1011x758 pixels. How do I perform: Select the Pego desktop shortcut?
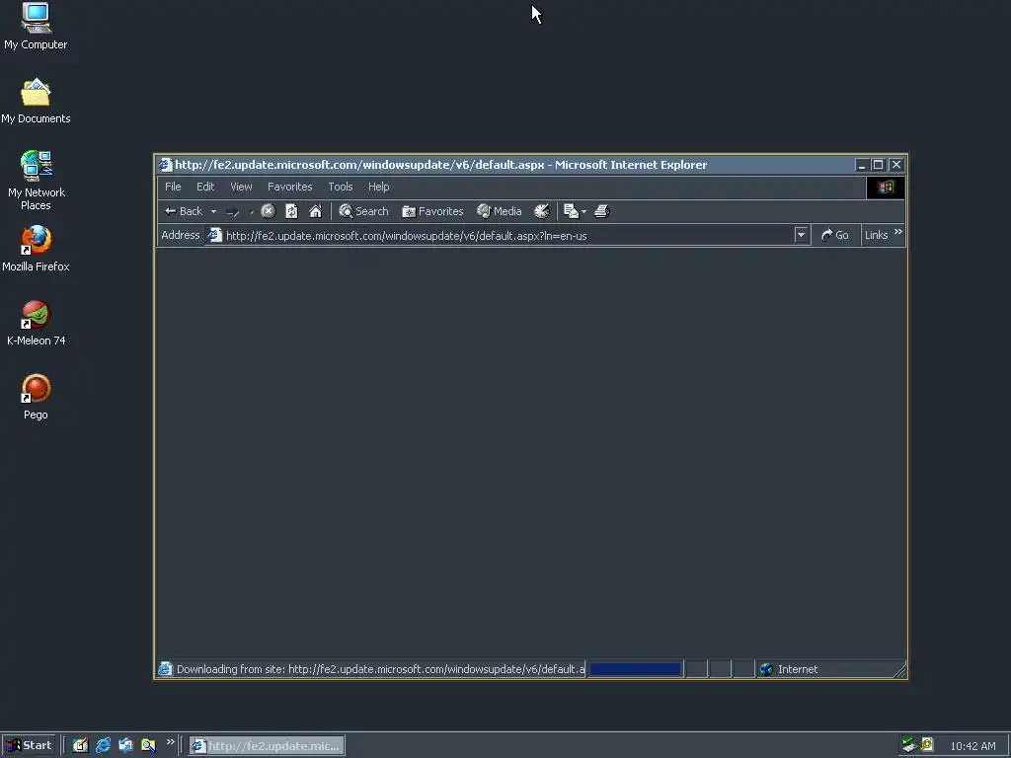[x=37, y=397]
